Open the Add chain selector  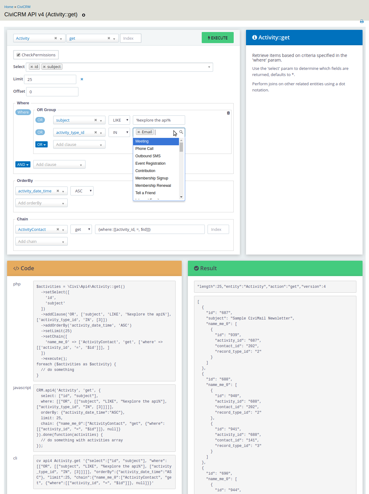(x=41, y=242)
